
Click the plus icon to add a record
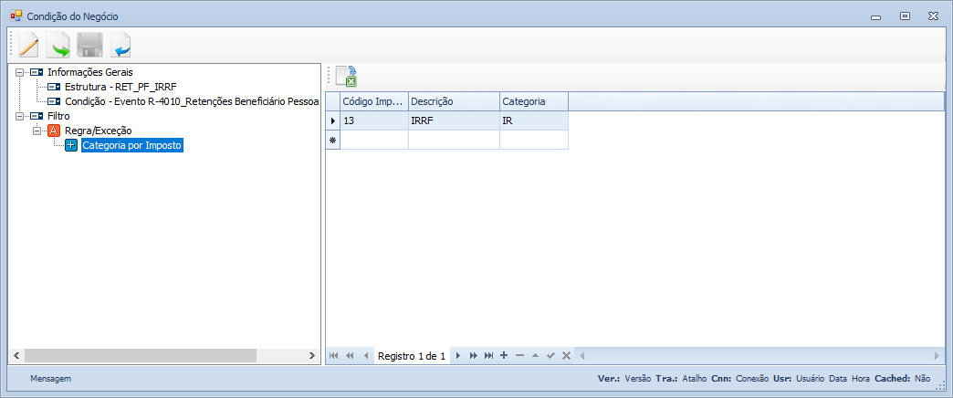click(x=504, y=355)
